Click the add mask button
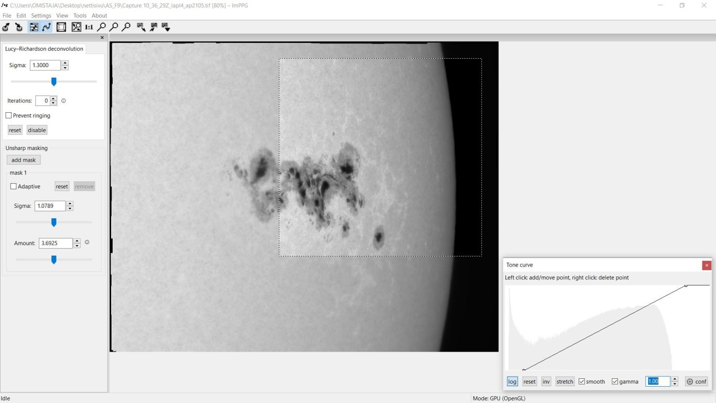 click(x=24, y=160)
